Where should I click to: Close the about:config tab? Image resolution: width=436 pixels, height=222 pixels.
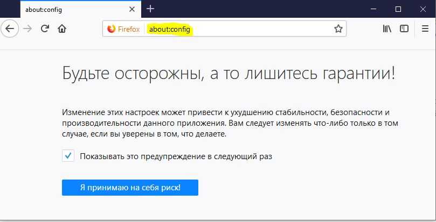[133, 9]
